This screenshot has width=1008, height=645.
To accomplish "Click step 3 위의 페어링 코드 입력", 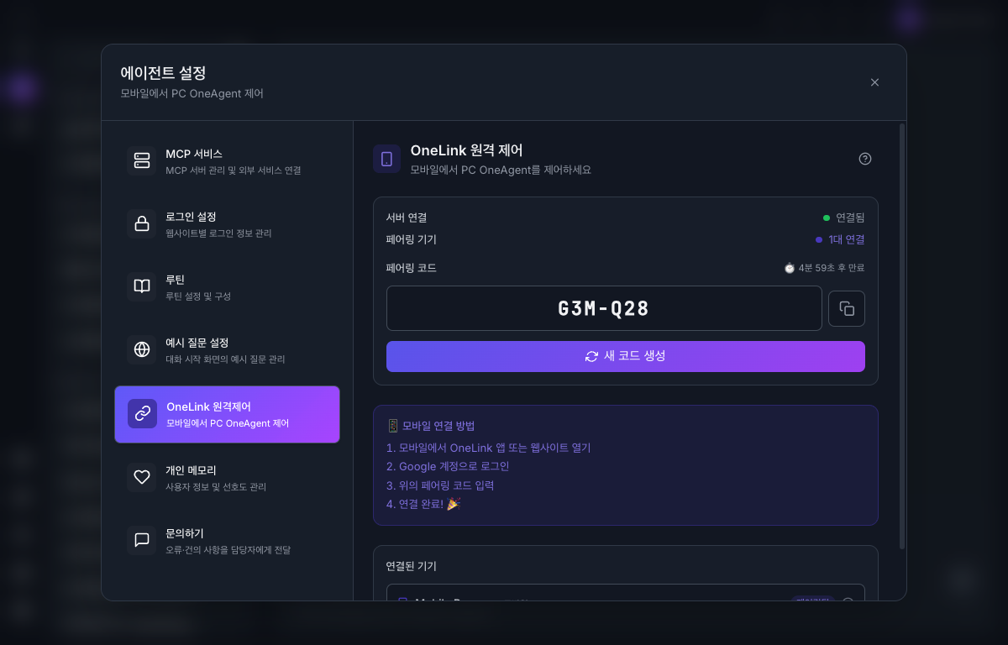I will pos(440,485).
